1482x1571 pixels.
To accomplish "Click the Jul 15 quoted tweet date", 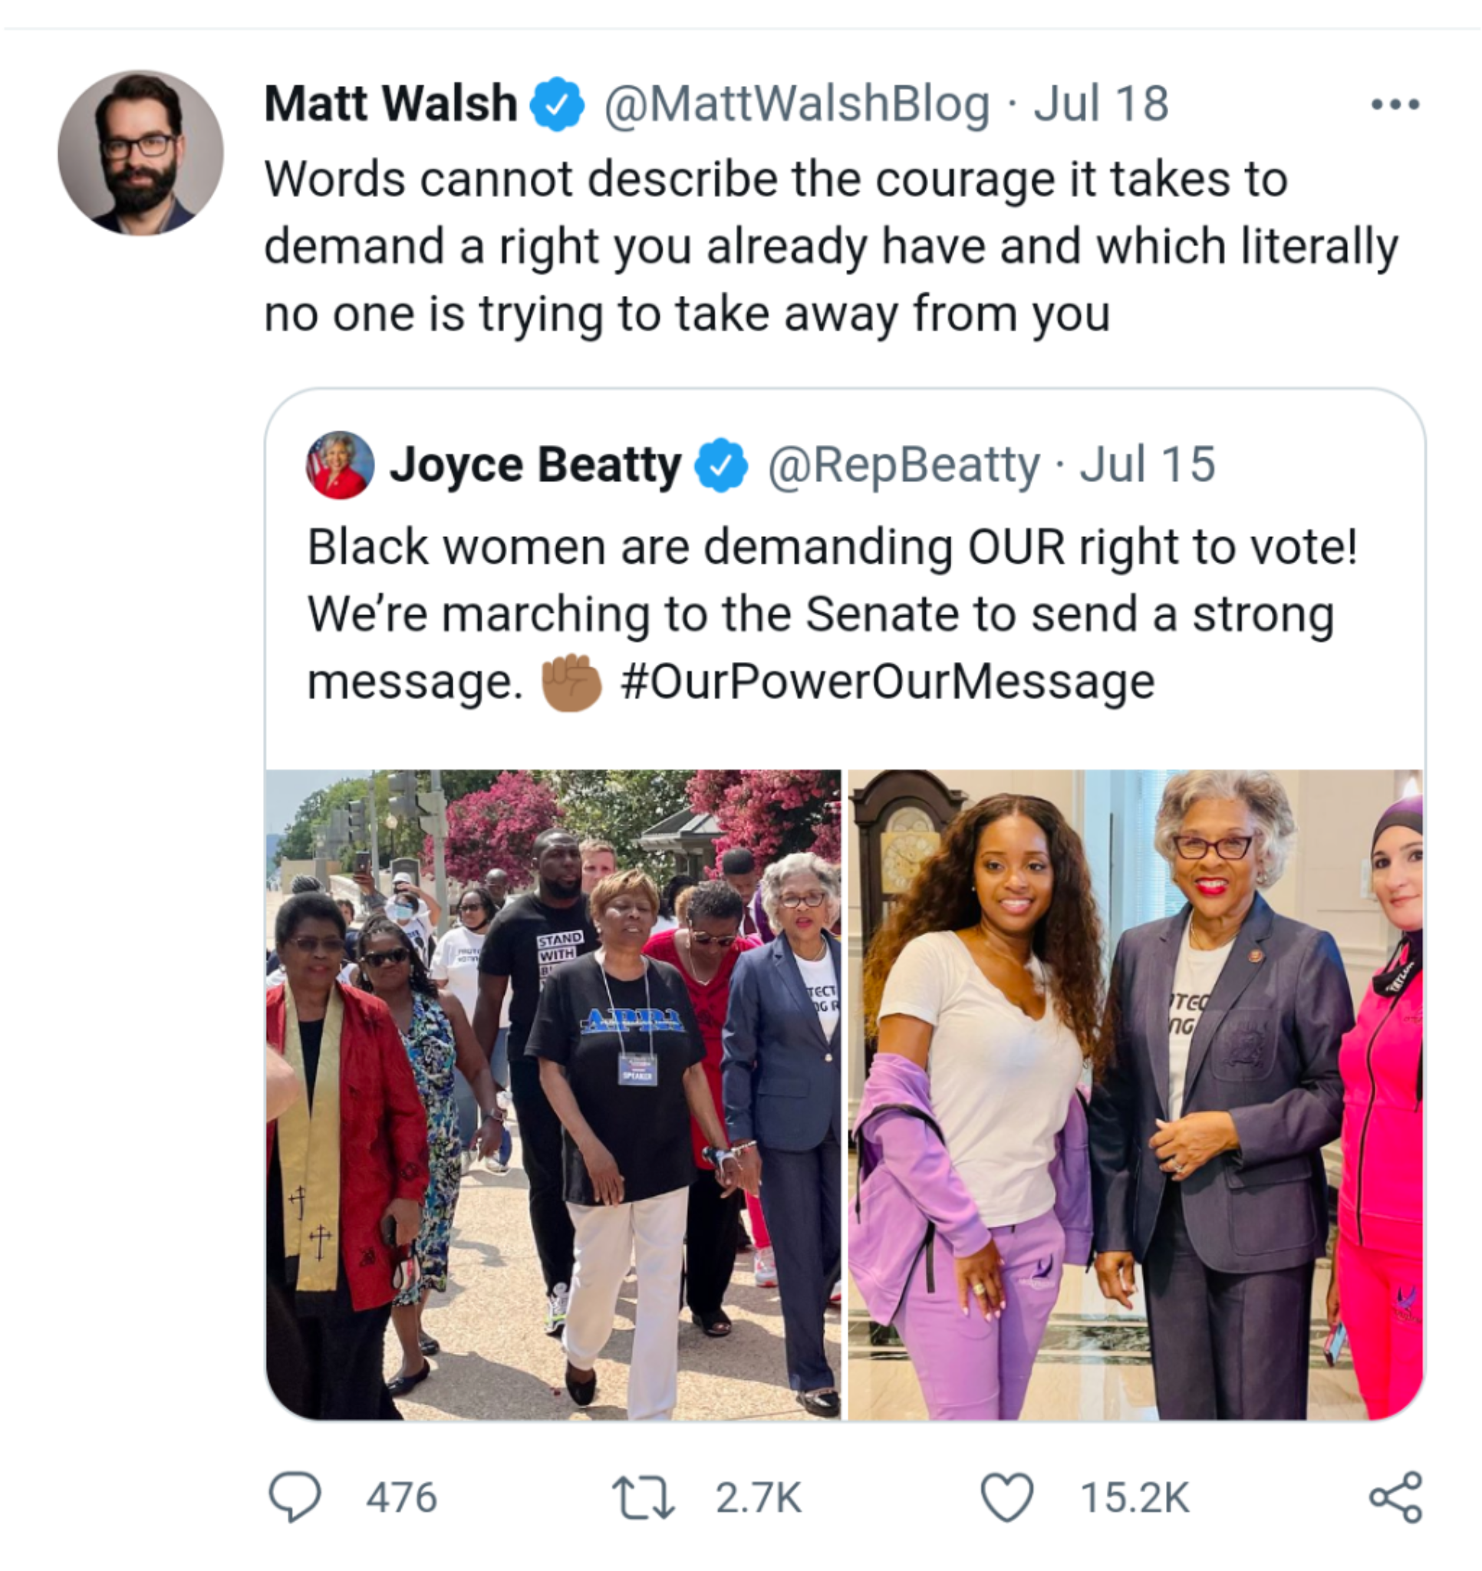I will pos(1148,465).
